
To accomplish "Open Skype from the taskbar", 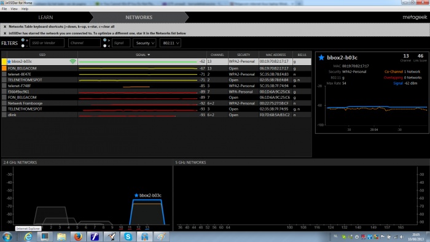I will tap(128, 236).
